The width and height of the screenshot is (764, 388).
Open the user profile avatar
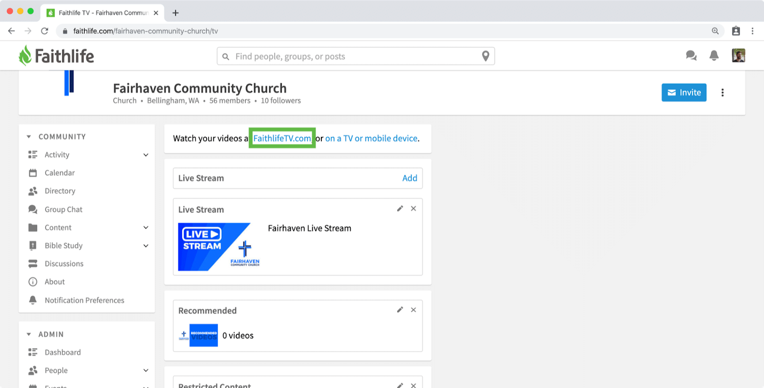[739, 55]
